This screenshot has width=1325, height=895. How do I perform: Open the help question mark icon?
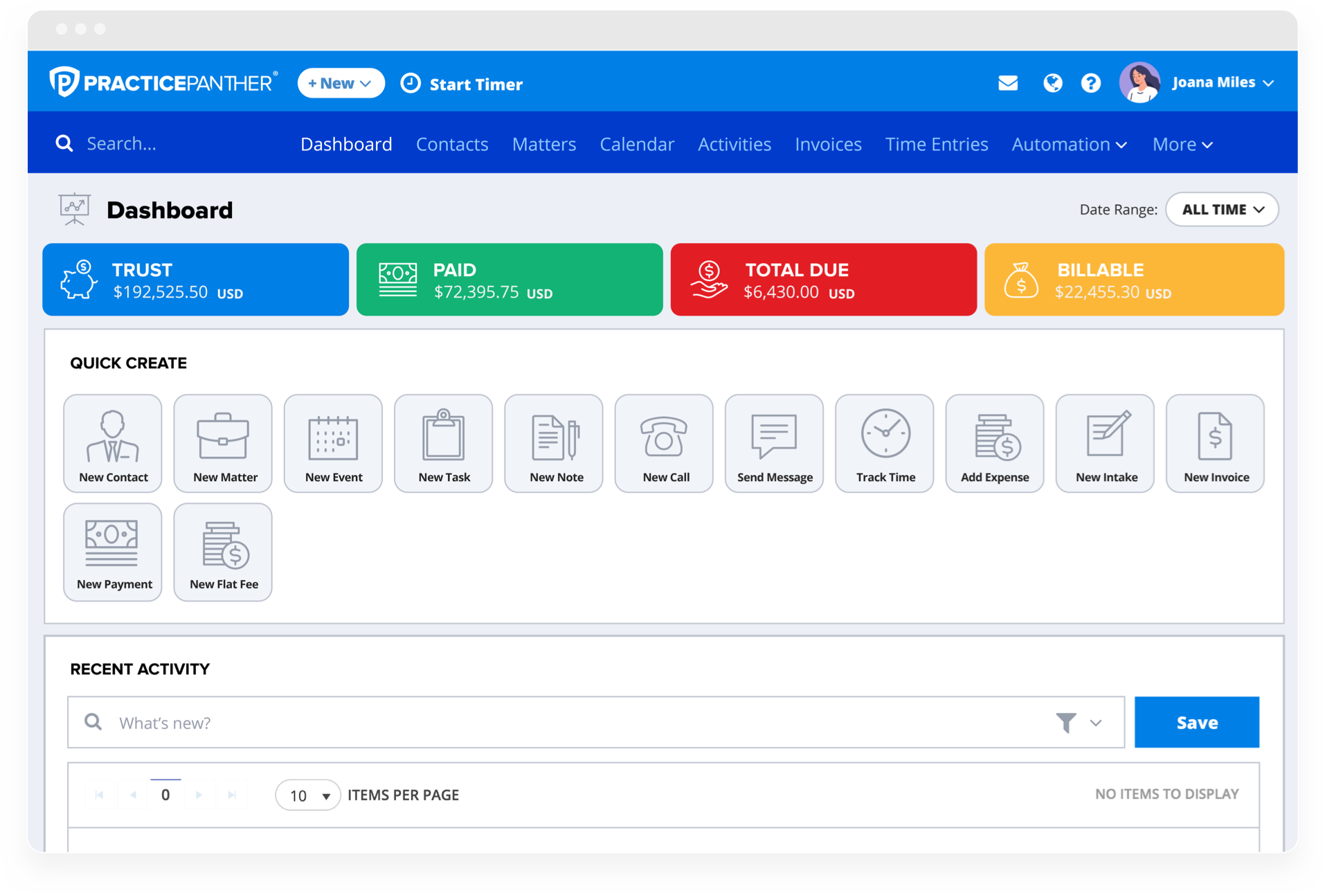click(1091, 83)
